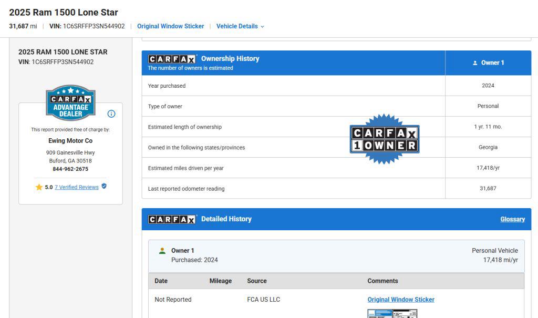The height and width of the screenshot is (318, 538).
Task: Click the dealer info circle icon
Action: tap(111, 114)
